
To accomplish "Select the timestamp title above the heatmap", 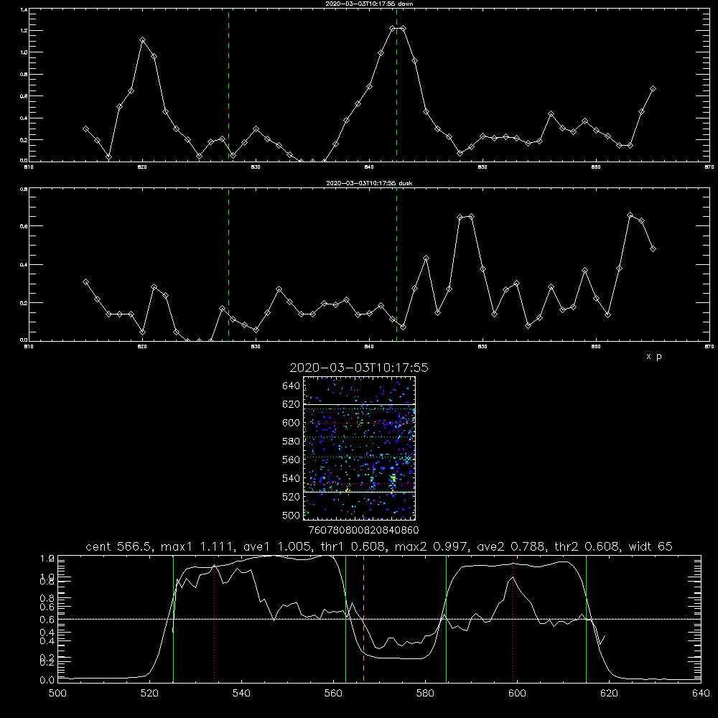I will click(x=359, y=368).
